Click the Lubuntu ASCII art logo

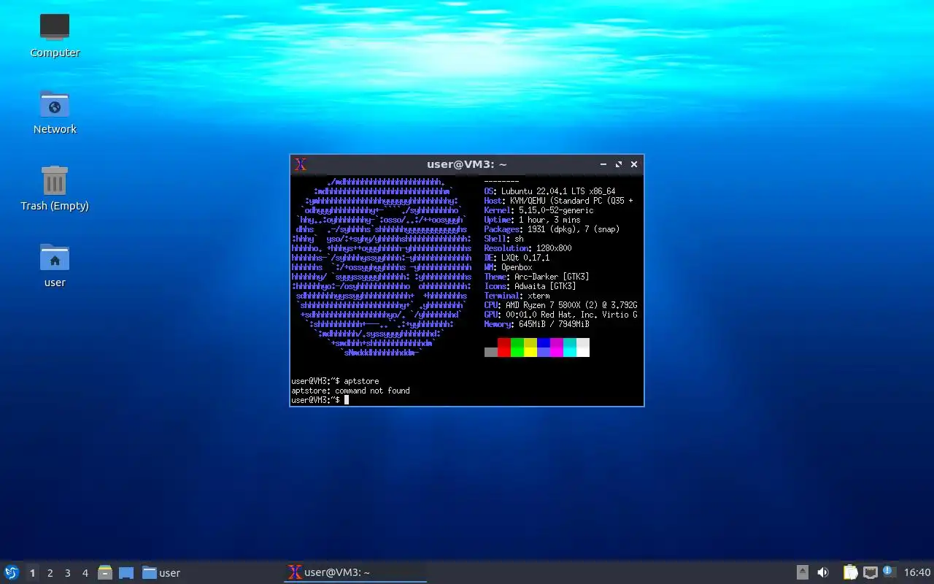381,267
